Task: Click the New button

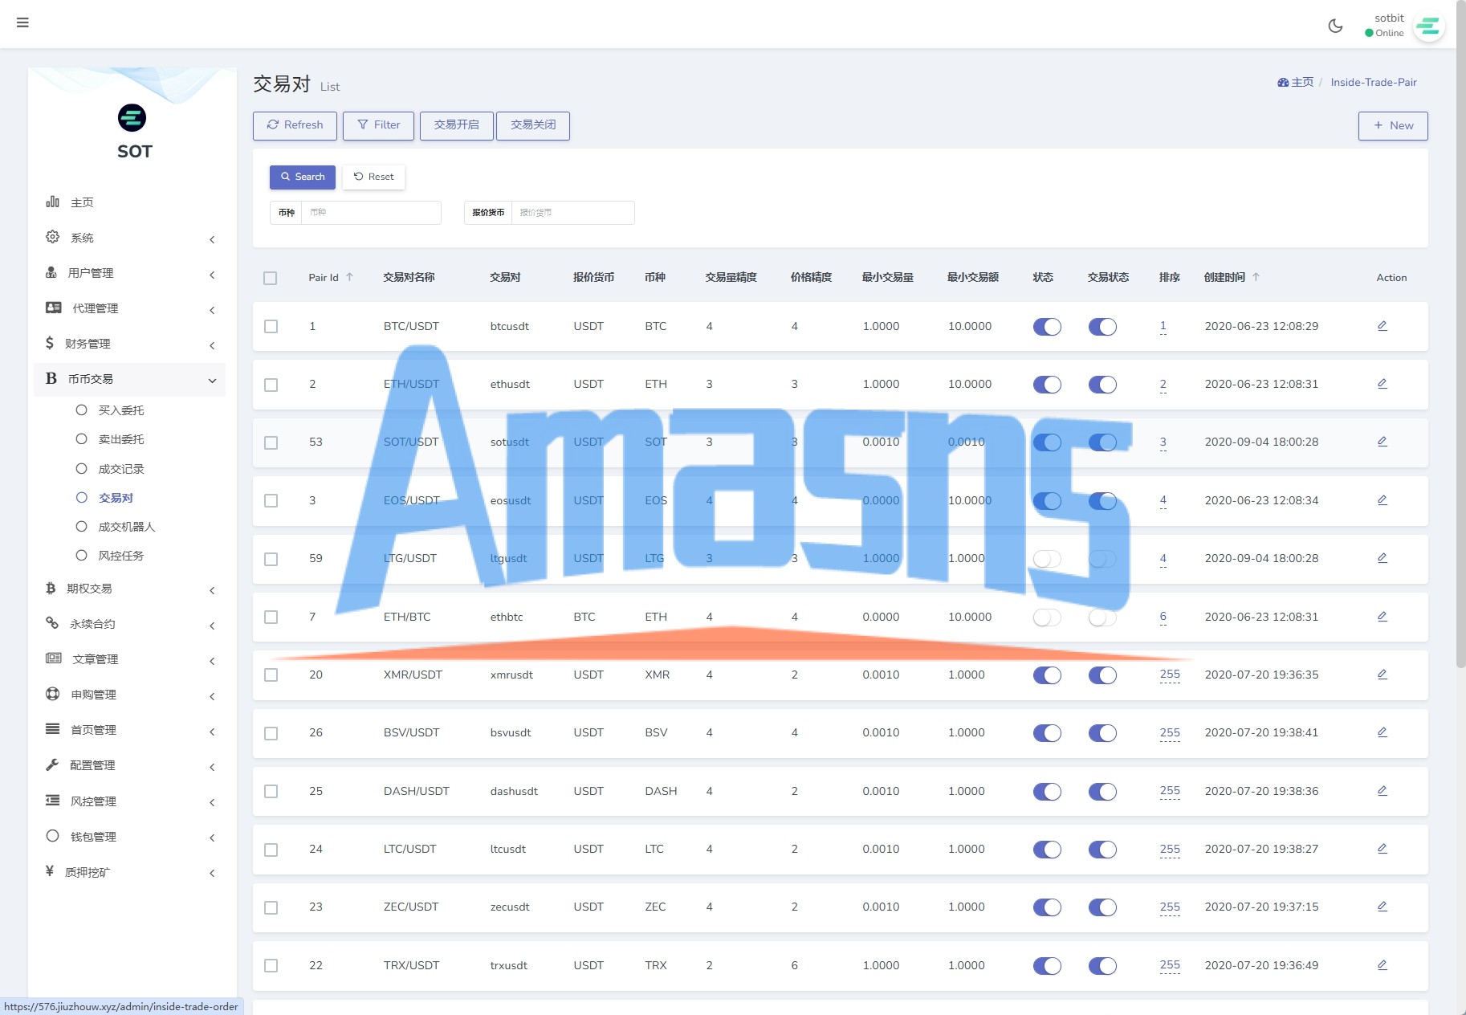Action: click(x=1393, y=125)
